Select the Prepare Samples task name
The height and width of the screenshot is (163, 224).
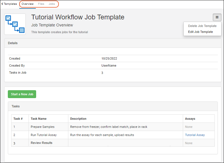pyautogui.click(x=43, y=127)
